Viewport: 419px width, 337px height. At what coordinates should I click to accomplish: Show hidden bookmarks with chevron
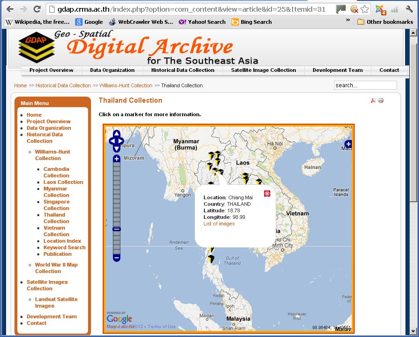tap(348, 21)
